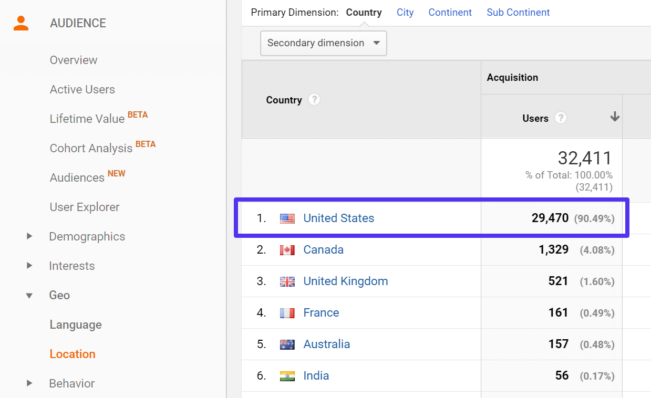
Task: Click the orange Audience person icon
Action: click(21, 22)
